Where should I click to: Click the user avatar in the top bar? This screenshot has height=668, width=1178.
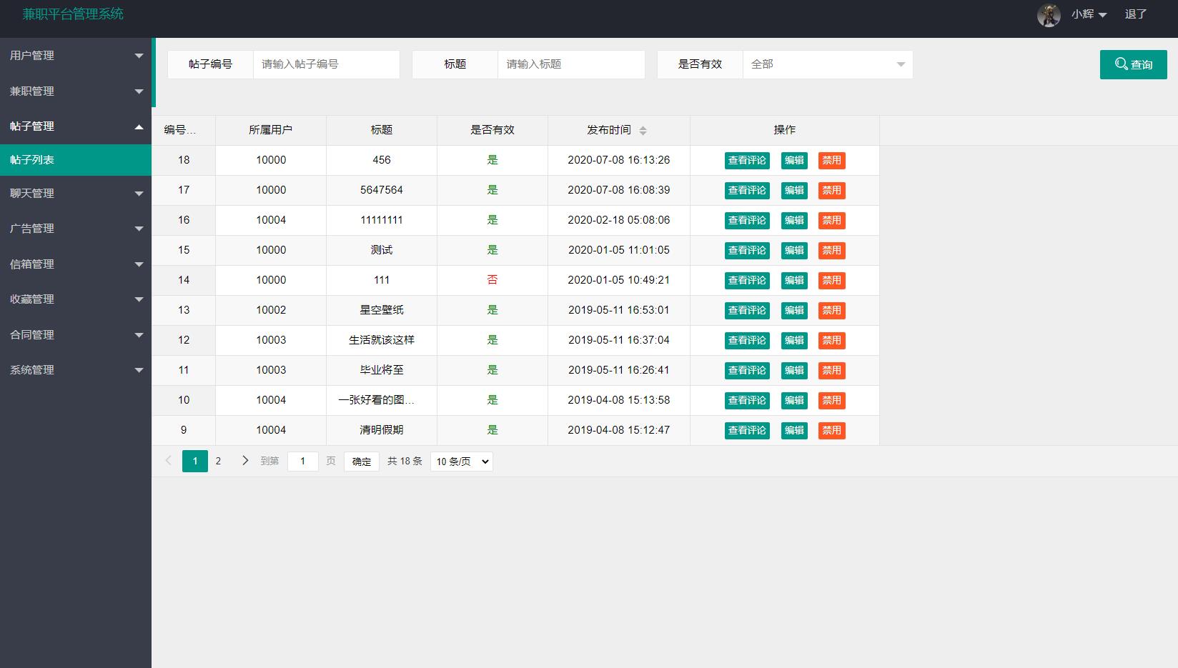[x=1048, y=14]
